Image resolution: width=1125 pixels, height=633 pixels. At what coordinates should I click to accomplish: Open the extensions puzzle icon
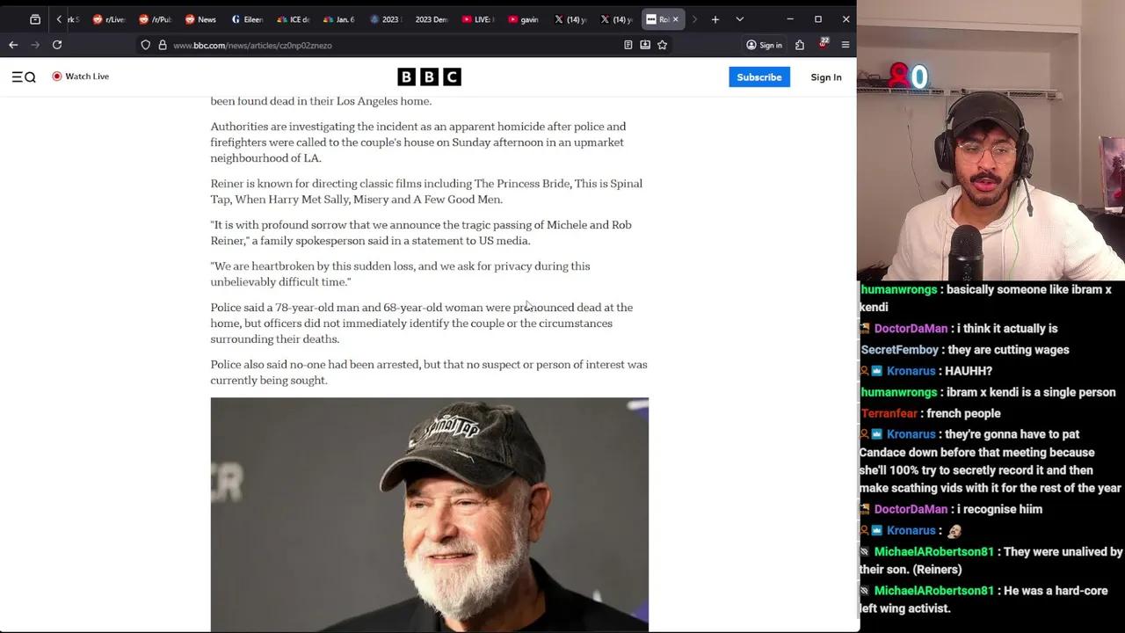point(800,45)
